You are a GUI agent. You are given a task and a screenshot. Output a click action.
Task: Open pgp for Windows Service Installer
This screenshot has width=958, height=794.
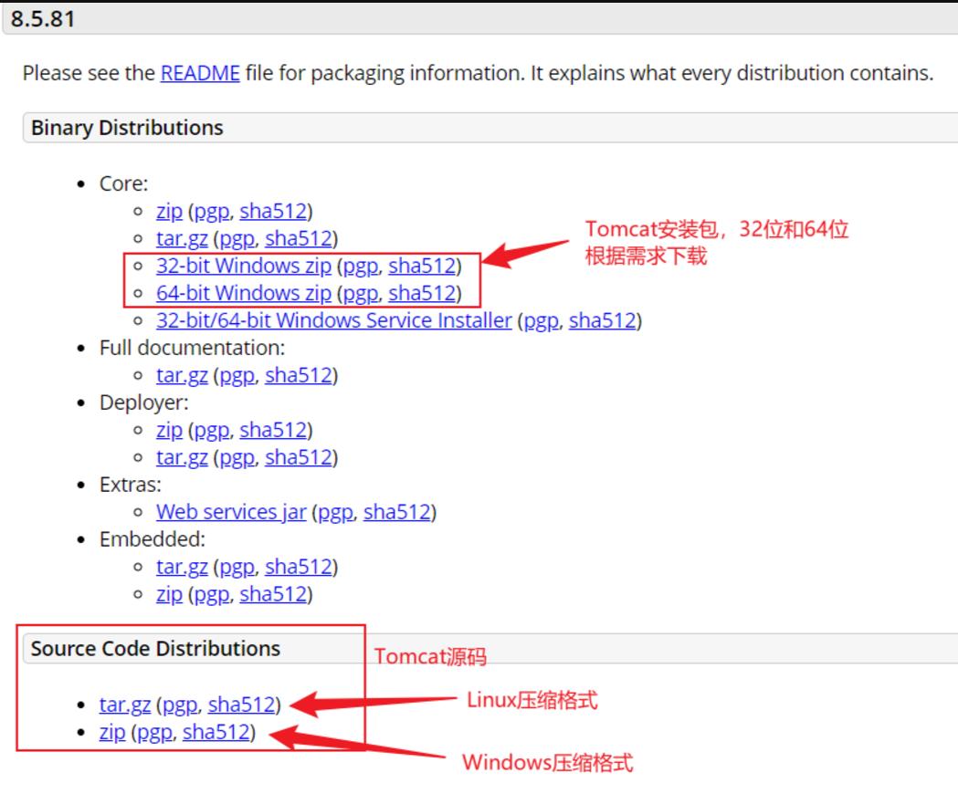(x=542, y=321)
